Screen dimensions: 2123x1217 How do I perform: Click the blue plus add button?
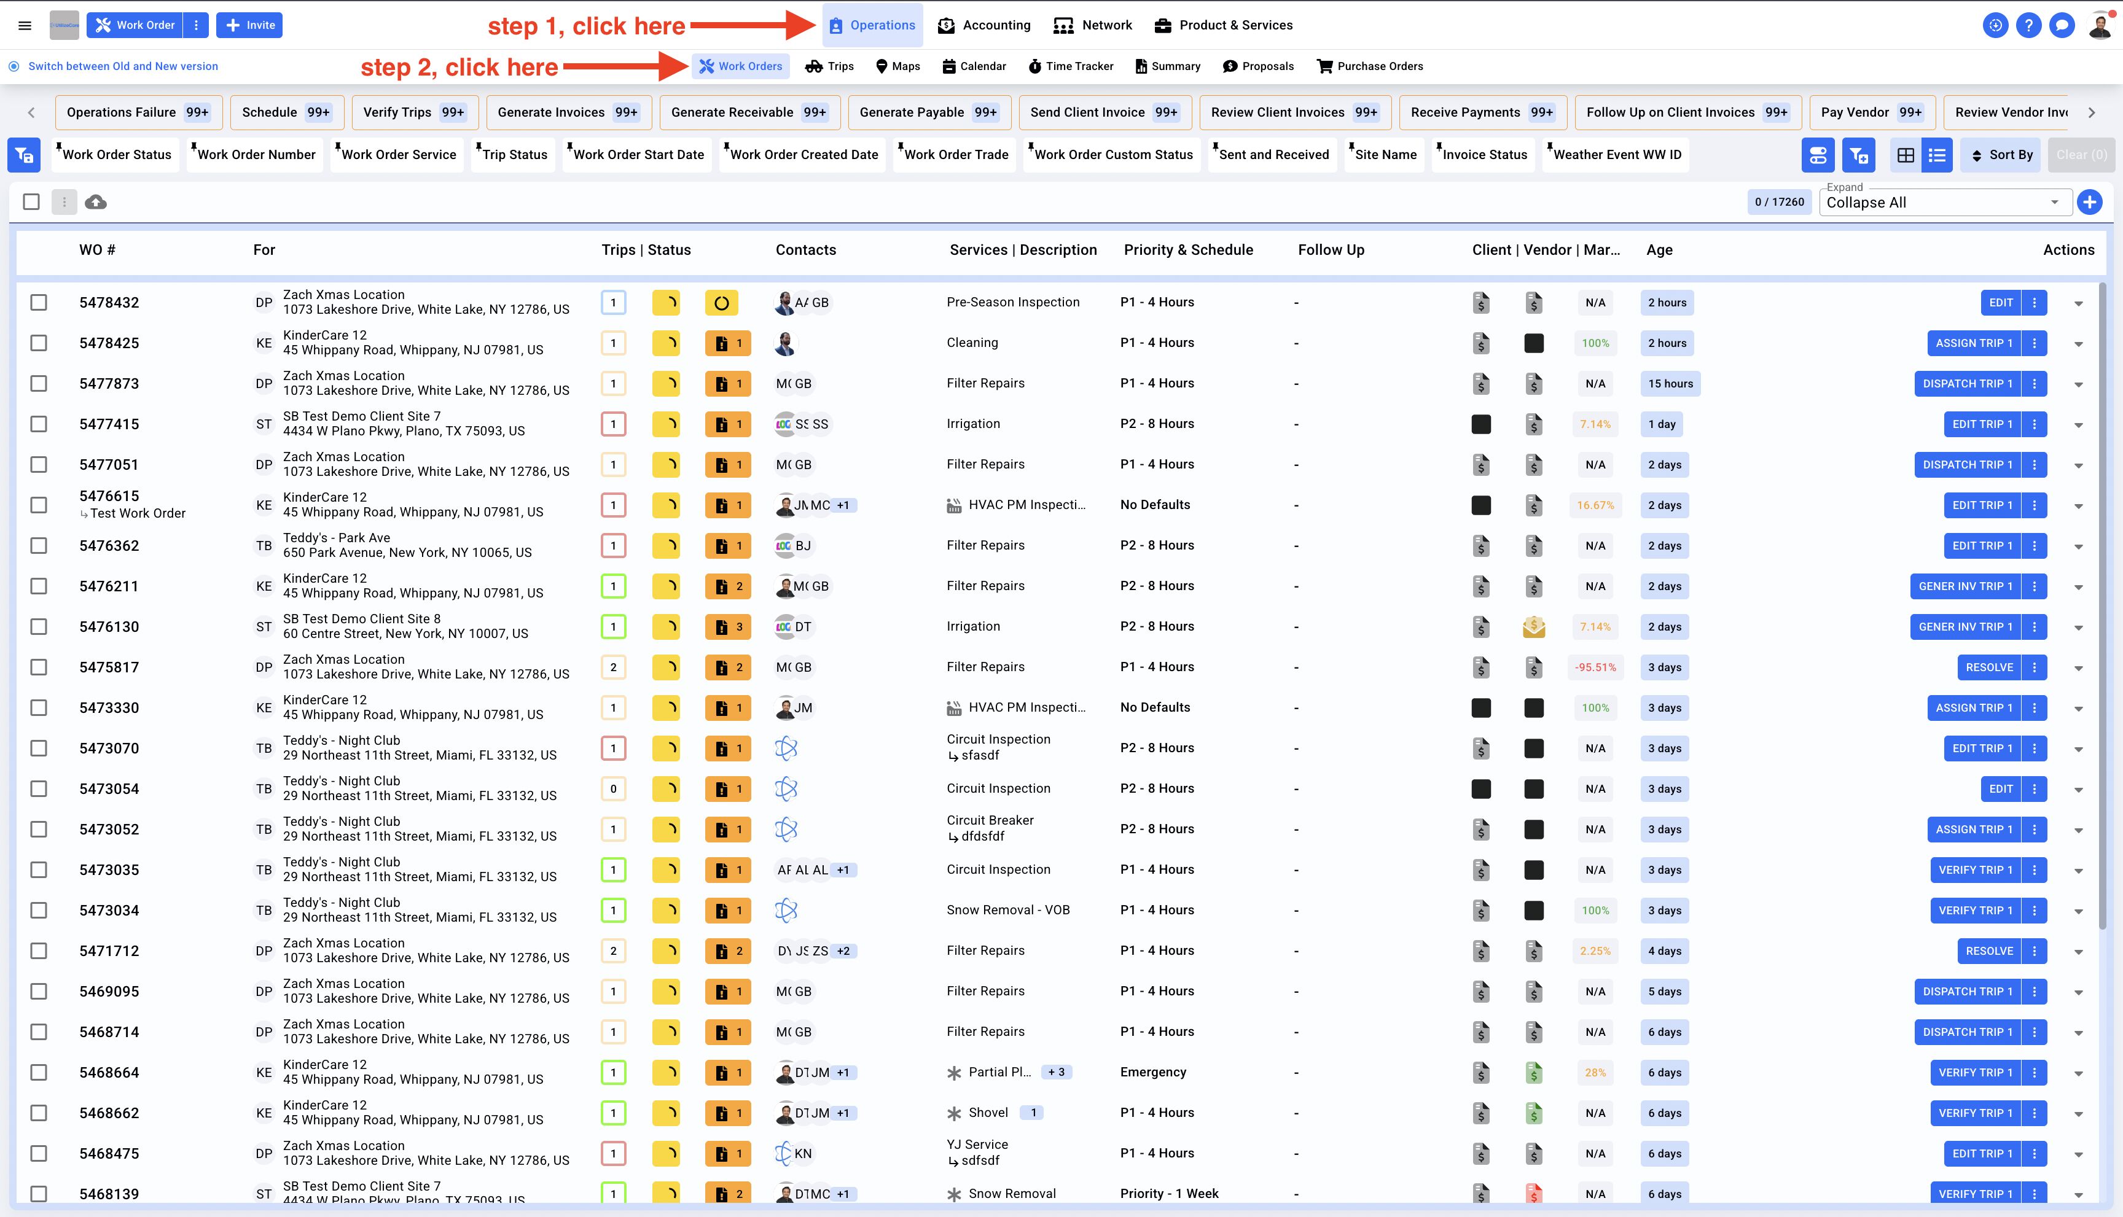point(2090,202)
